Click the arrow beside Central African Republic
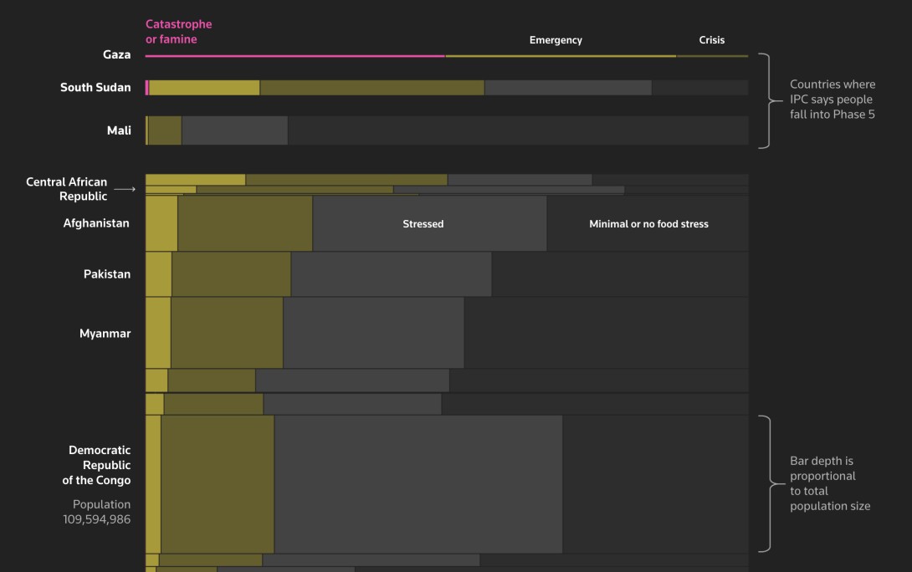912x572 pixels. 124,190
